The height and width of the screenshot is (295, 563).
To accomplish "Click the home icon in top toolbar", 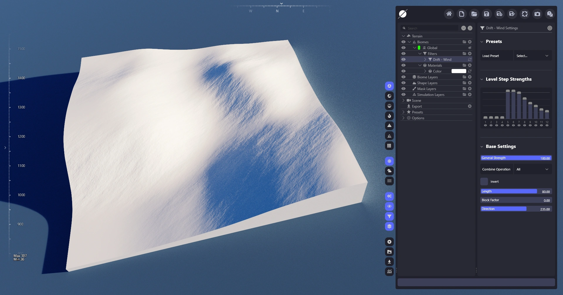I will pyautogui.click(x=449, y=14).
